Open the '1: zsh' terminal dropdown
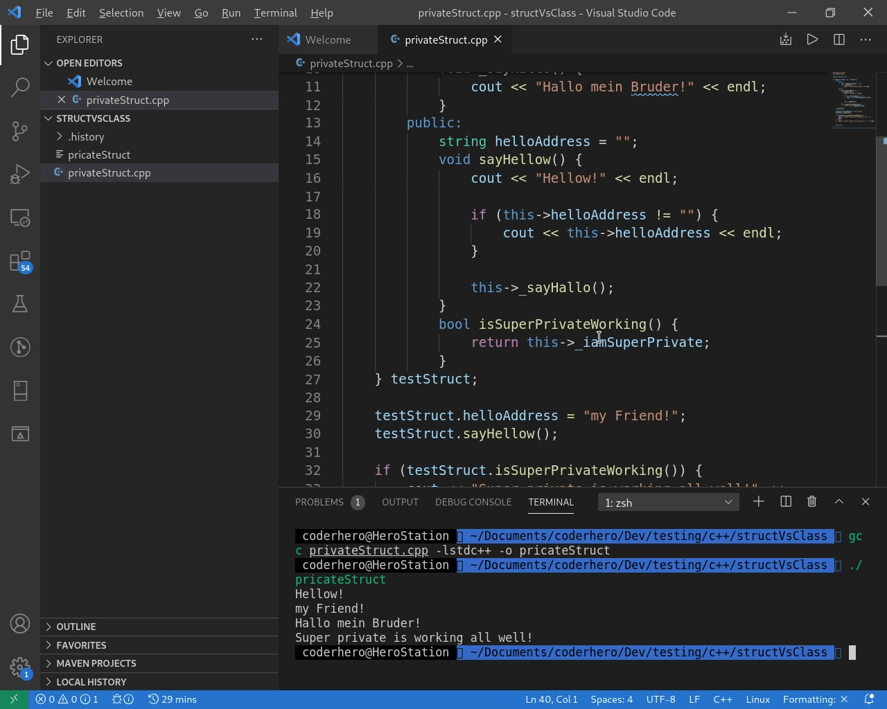The width and height of the screenshot is (887, 709). [x=667, y=502]
